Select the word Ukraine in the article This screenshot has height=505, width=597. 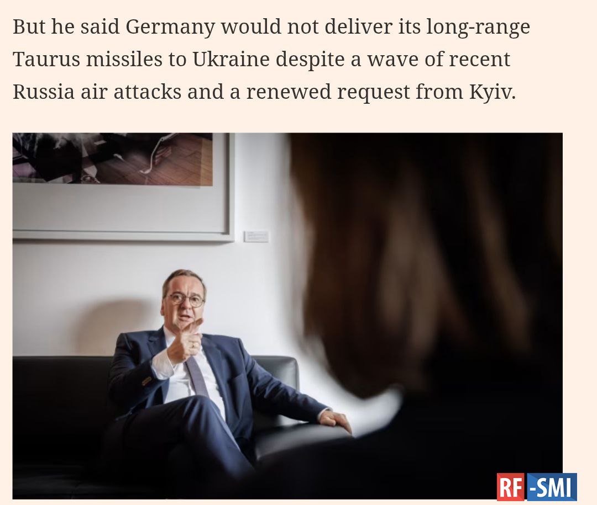(x=231, y=59)
